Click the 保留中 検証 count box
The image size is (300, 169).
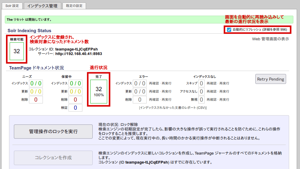(x=75, y=108)
